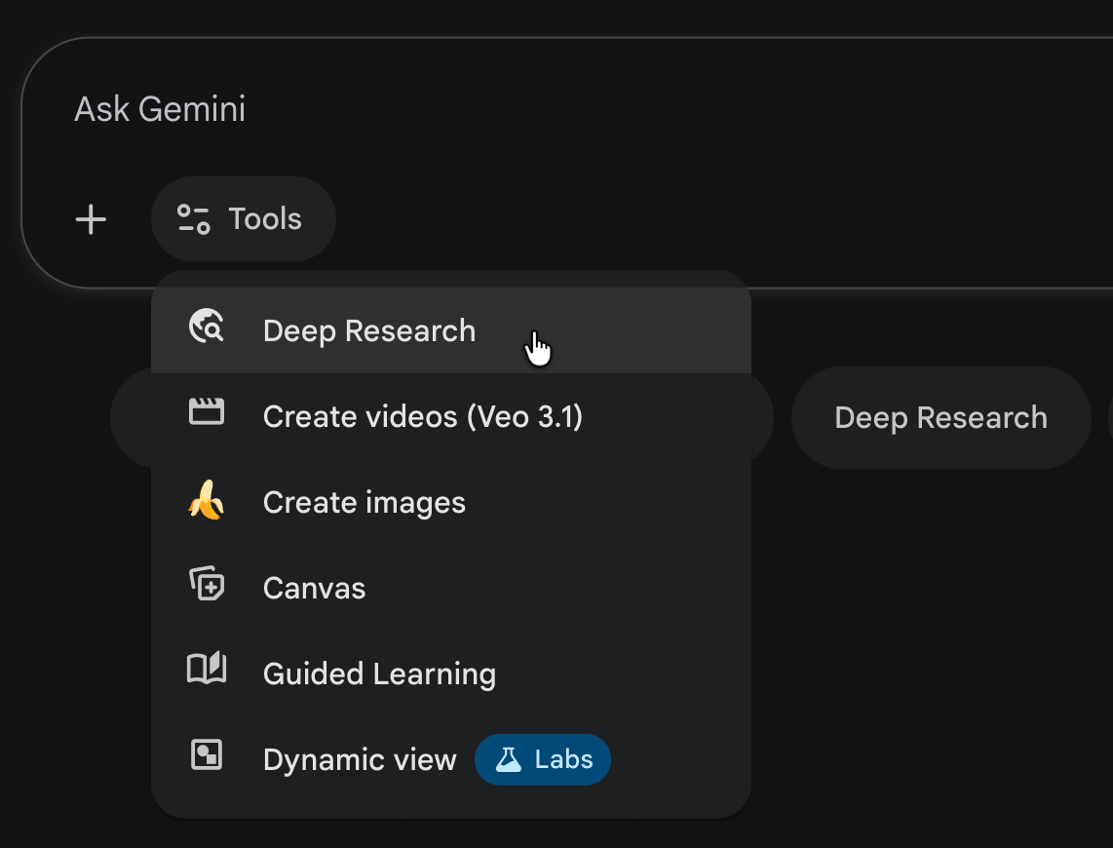Click the Dynamic view layout icon
The height and width of the screenshot is (848, 1113).
pos(207,754)
